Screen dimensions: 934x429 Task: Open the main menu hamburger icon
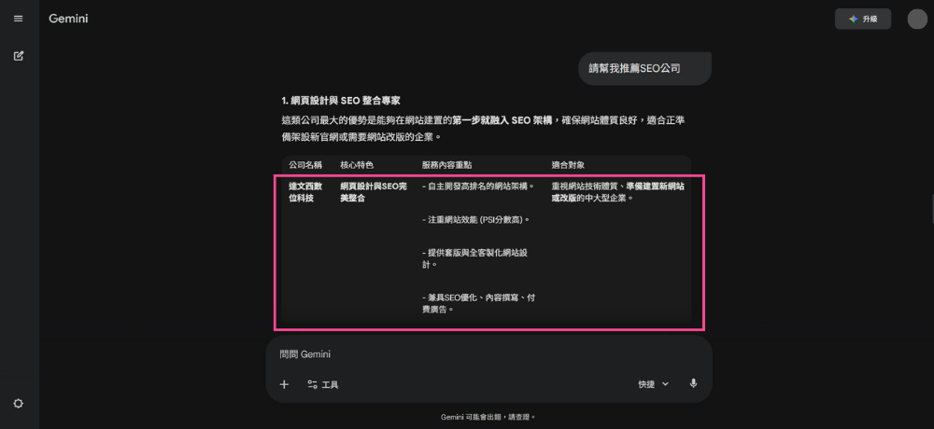(19, 19)
